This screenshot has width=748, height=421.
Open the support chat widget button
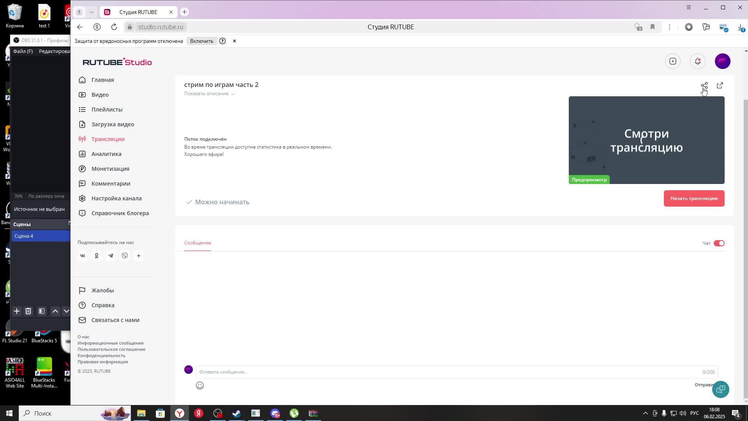point(720,389)
